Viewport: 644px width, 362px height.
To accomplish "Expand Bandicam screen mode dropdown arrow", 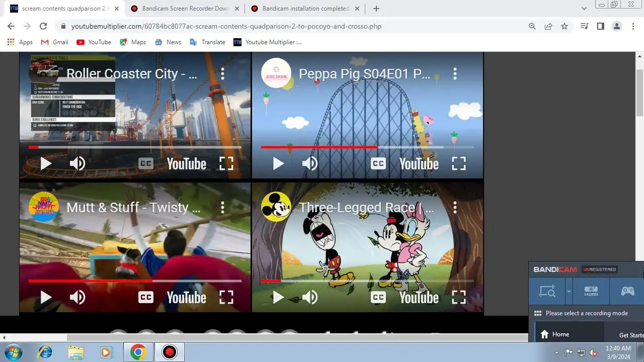I will tap(569, 291).
